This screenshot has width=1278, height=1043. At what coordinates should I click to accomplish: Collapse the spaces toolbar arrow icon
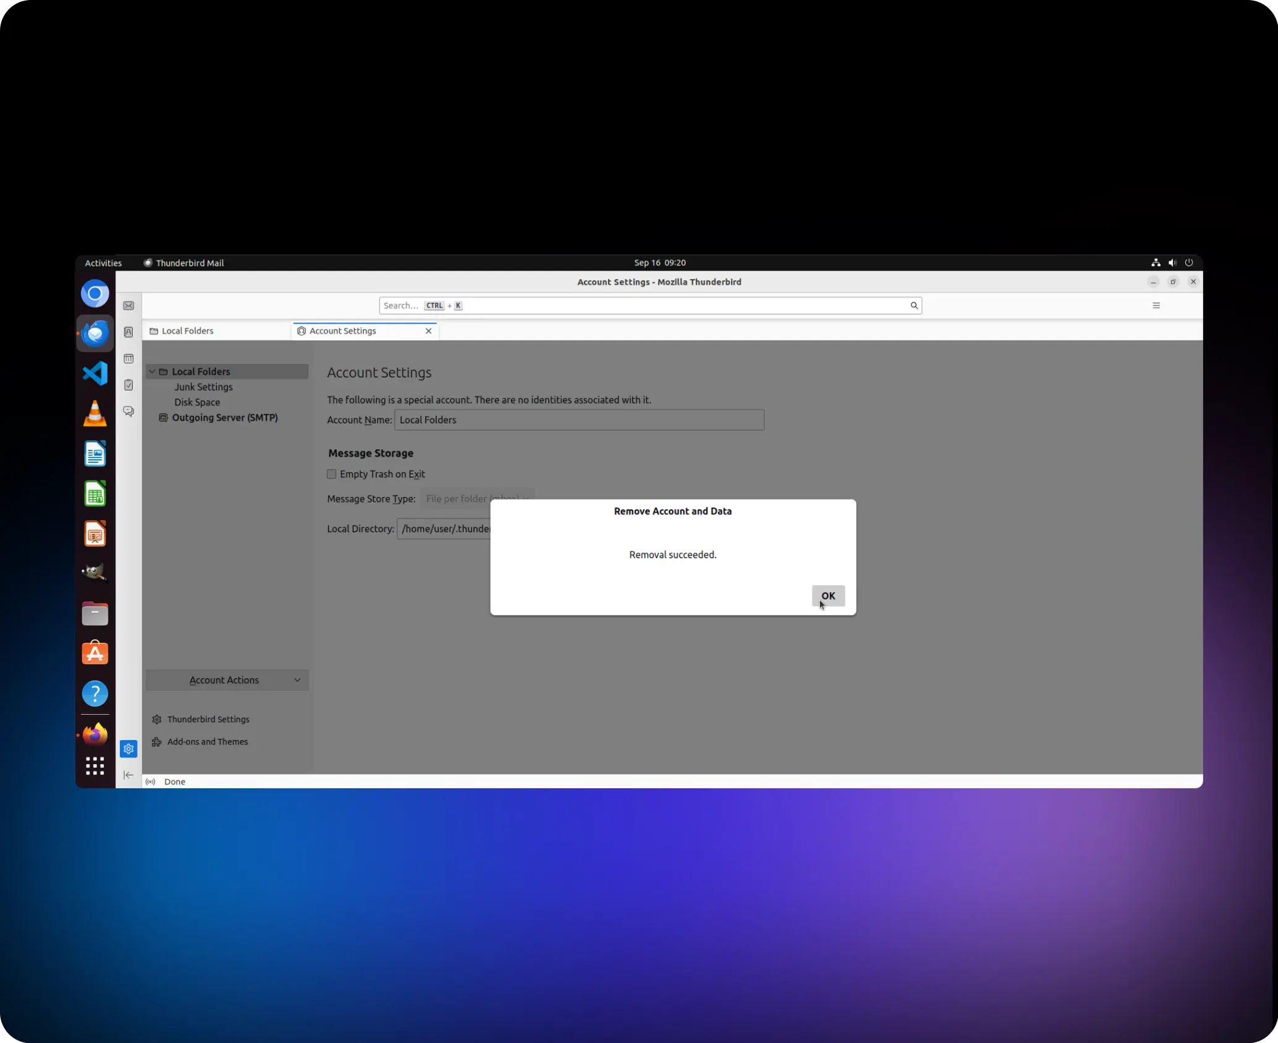click(129, 775)
